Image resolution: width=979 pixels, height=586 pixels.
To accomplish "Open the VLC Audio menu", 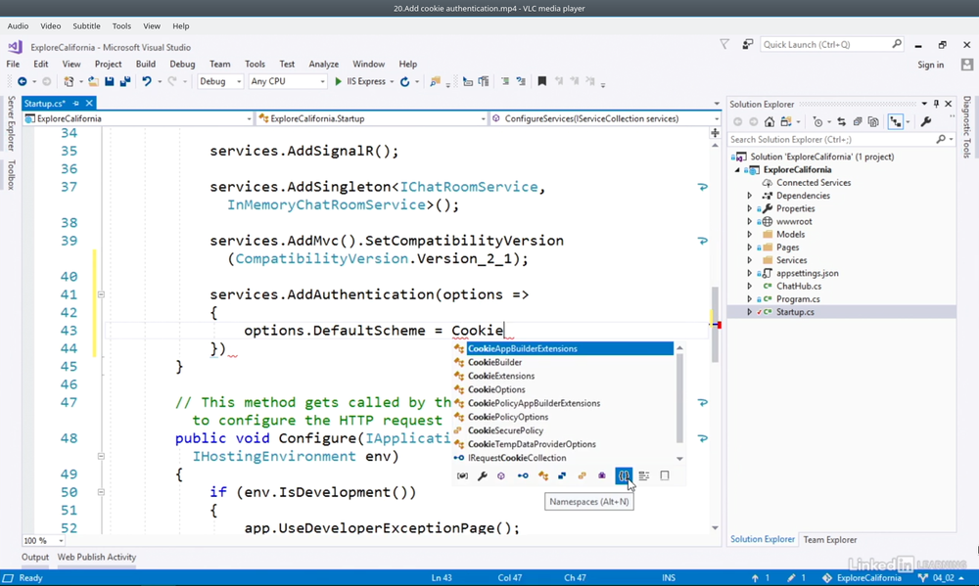I will point(18,26).
